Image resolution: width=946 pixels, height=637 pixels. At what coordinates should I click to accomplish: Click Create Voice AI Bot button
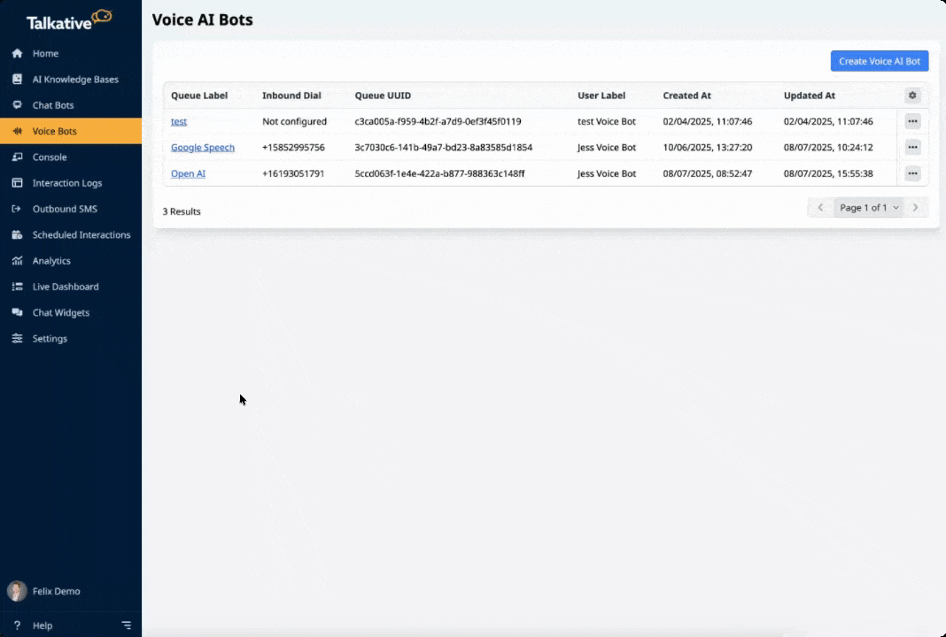click(879, 61)
